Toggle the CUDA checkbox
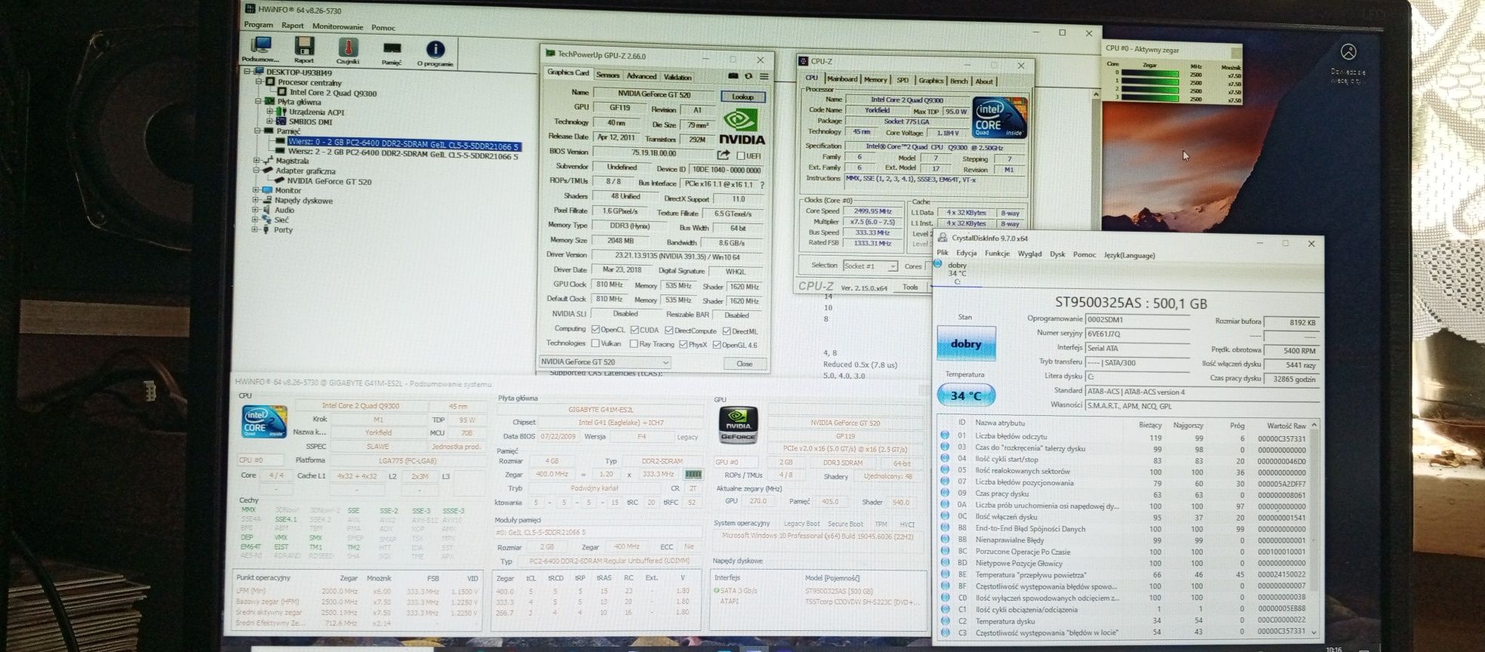The image size is (1485, 652). 635,330
